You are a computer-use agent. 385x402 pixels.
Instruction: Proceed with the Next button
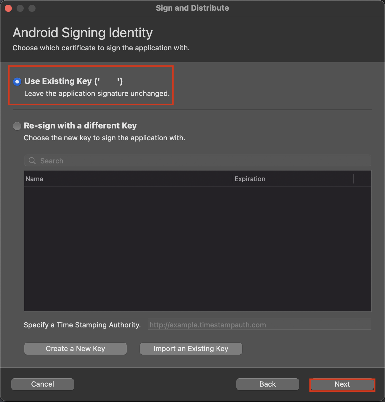click(342, 384)
